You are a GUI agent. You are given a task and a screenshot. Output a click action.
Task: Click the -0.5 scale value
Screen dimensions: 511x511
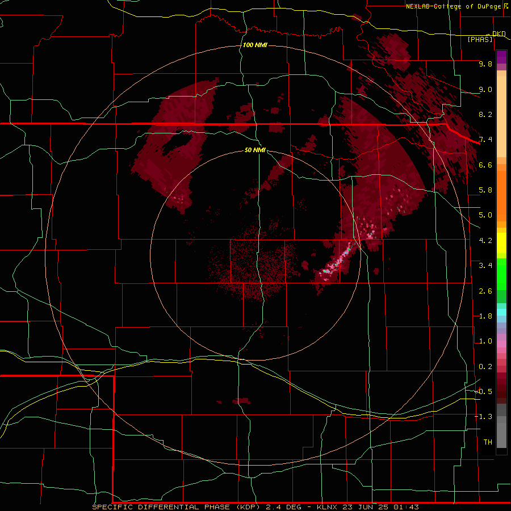[x=483, y=392]
